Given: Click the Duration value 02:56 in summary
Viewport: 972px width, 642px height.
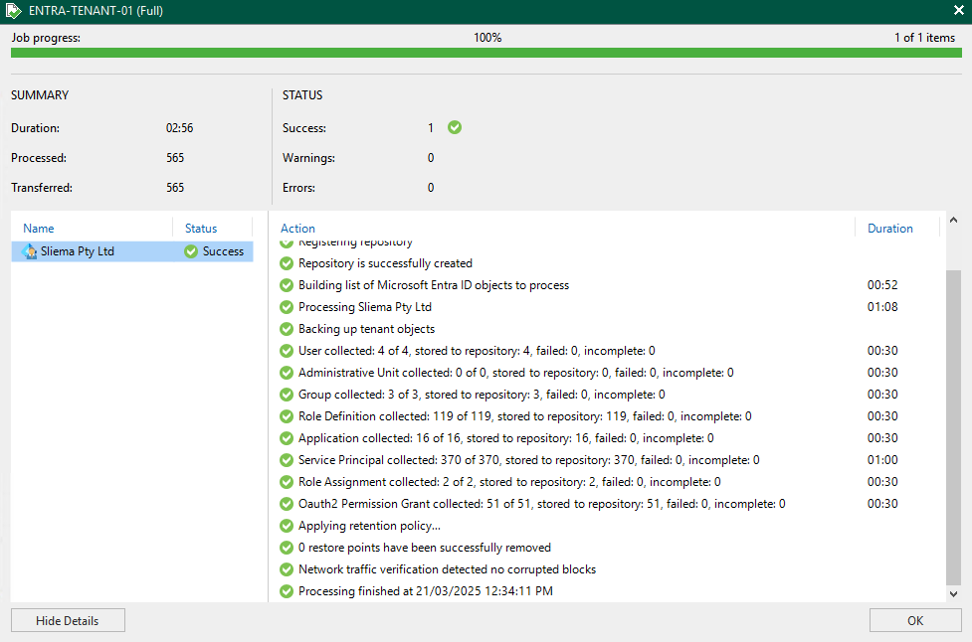Looking at the screenshot, I should [x=179, y=128].
